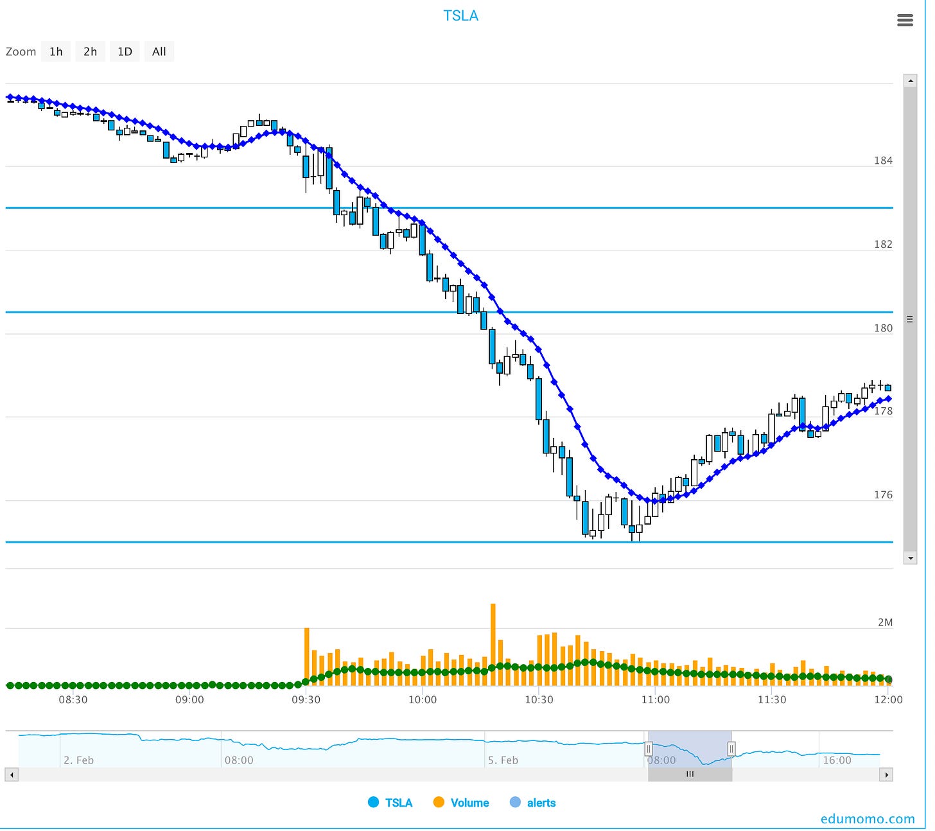The width and height of the screenshot is (935, 831).
Task: Click the 08:30 time axis label
Action: pos(73,700)
